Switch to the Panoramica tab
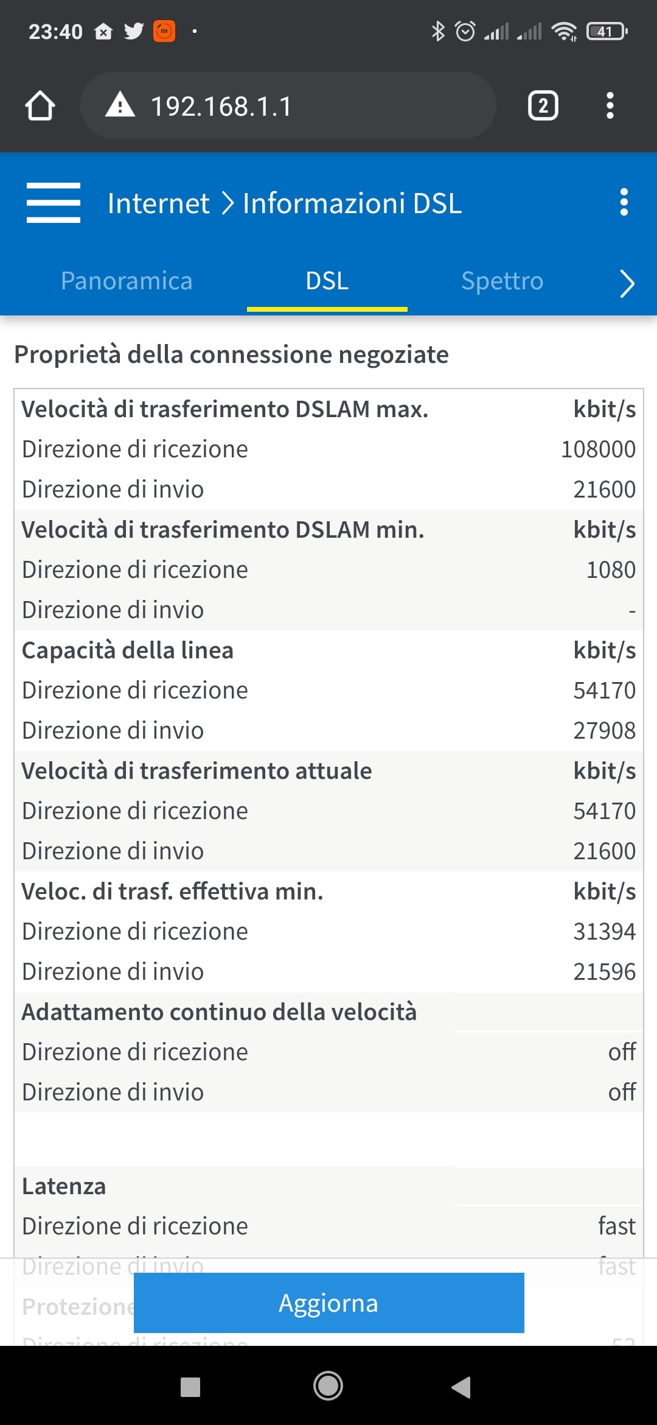The height and width of the screenshot is (1425, 657). point(127,281)
